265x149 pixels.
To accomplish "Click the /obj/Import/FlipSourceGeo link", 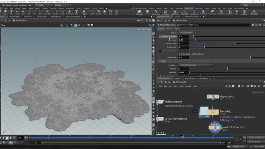I will click(x=179, y=106).
